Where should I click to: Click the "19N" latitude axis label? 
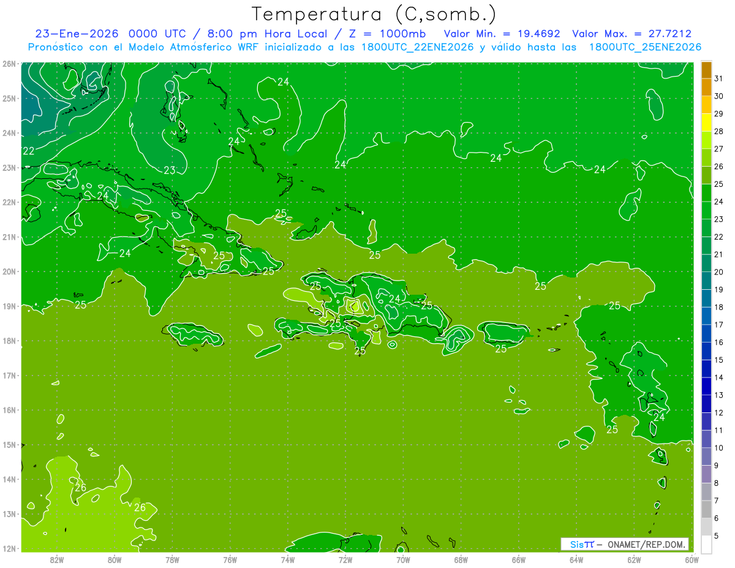9,306
